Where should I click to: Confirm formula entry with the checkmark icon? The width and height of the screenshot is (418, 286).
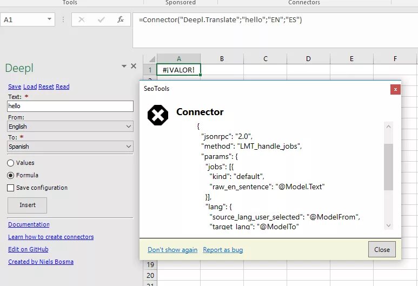pos(101,19)
